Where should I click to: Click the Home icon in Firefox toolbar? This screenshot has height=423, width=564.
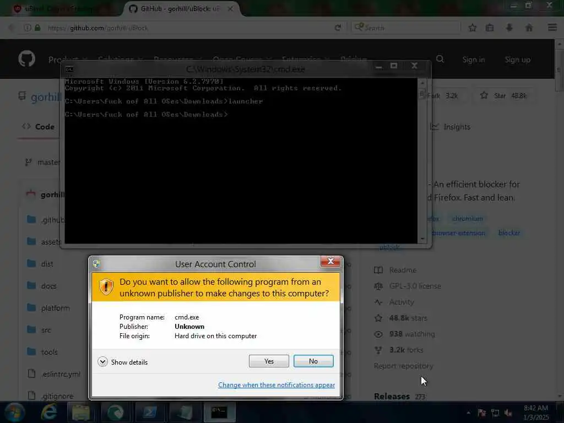(529, 28)
